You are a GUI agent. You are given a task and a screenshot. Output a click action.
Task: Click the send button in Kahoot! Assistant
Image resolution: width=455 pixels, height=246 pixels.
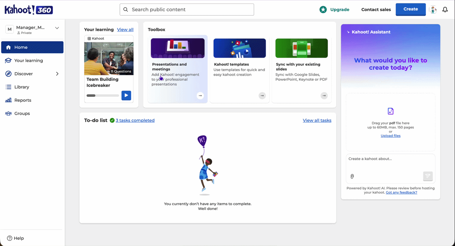tap(428, 176)
